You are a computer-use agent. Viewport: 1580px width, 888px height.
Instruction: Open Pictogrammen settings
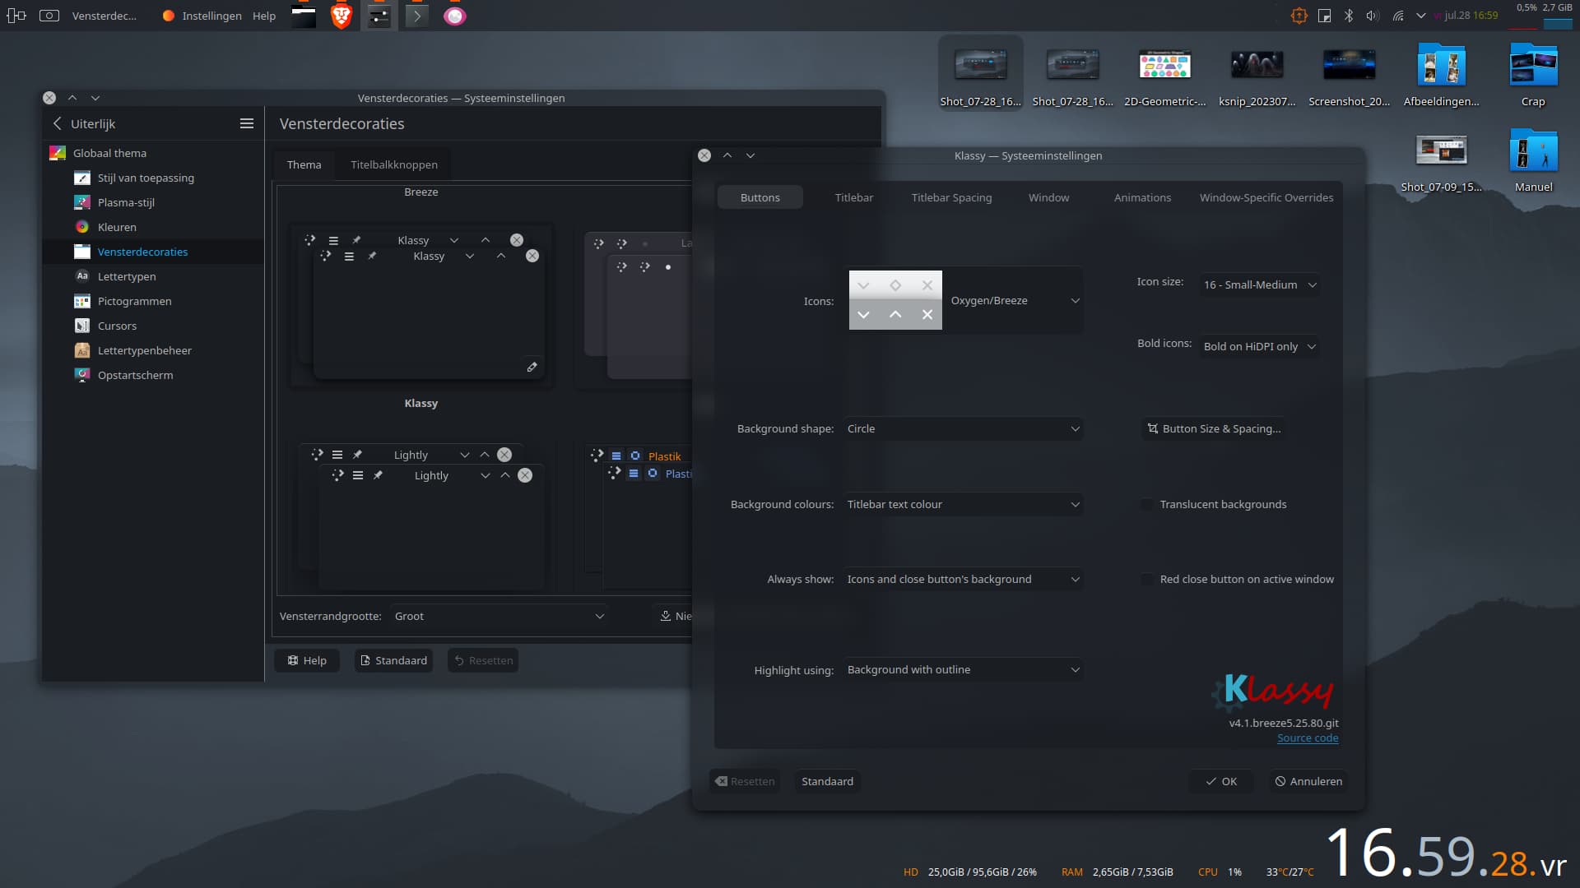pyautogui.click(x=134, y=301)
